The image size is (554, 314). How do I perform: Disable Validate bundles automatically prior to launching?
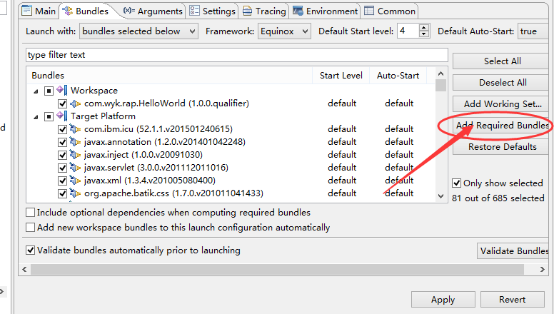tap(31, 250)
